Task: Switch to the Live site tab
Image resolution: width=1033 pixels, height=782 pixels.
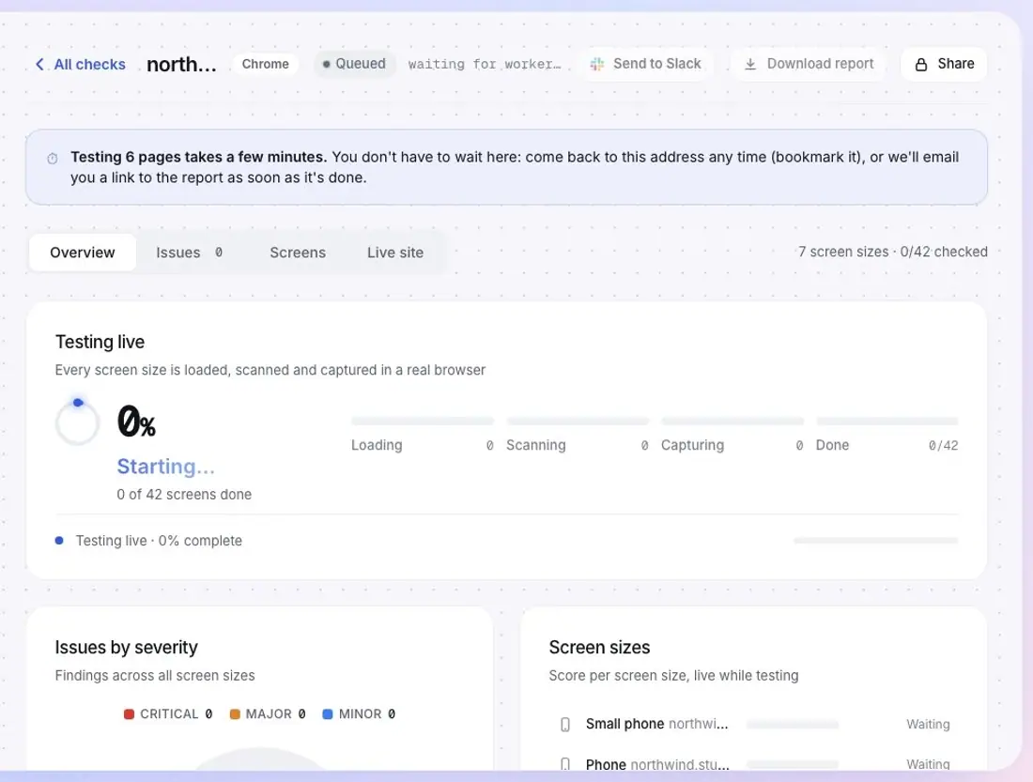Action: 395,253
